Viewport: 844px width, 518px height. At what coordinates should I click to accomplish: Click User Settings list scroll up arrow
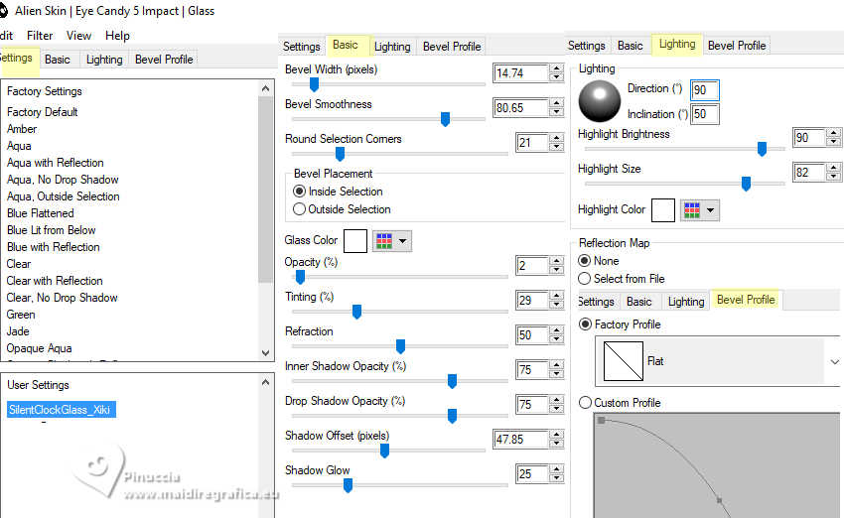point(265,382)
